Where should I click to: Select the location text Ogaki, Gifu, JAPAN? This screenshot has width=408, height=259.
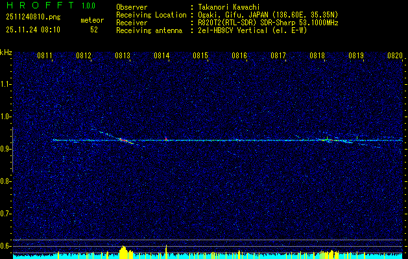tap(232, 15)
